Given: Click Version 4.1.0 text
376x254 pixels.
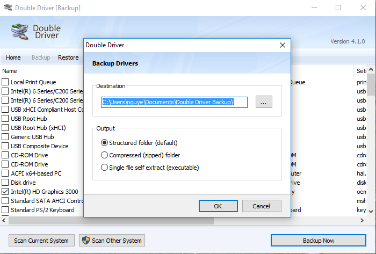Looking at the screenshot, I should pyautogui.click(x=348, y=41).
